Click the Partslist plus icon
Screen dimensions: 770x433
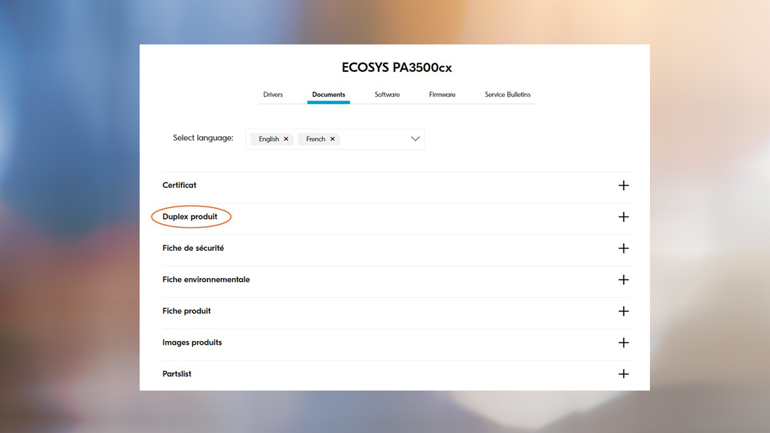tap(623, 374)
